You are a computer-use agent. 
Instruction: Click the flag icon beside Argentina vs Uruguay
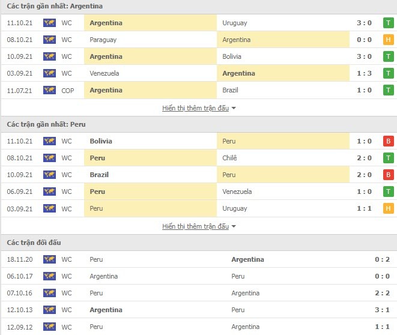(x=49, y=23)
